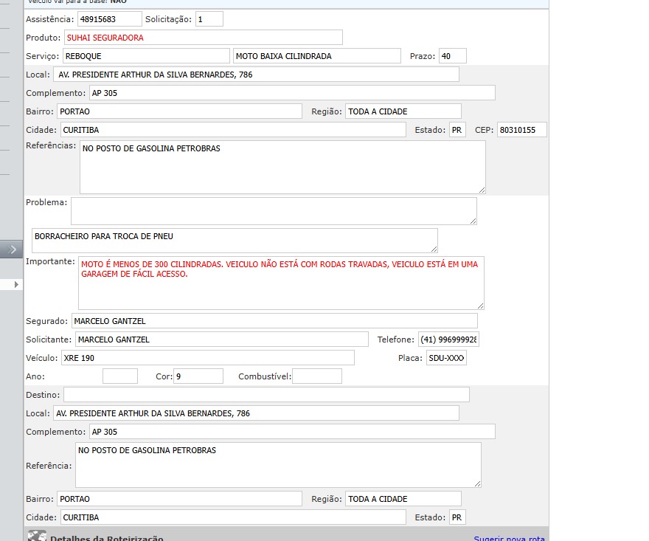This screenshot has height=541, width=649.
Task: Click the double-chevron sidebar expand button
Action: [12, 249]
